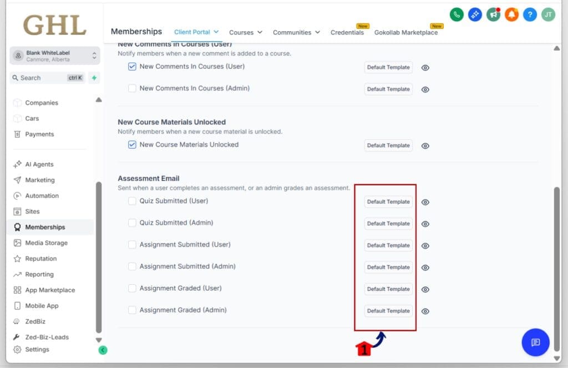Viewport: 568px width, 368px height.
Task: Enable the Quiz Submitted (User) email
Action: 132,201
